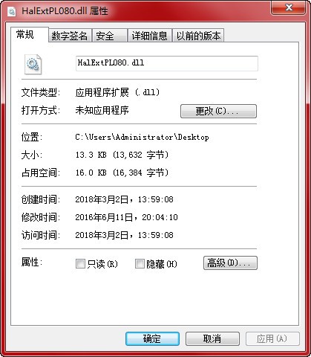
Task: Click the C:\Users\Administrator\Desktop location path
Action: [143, 137]
